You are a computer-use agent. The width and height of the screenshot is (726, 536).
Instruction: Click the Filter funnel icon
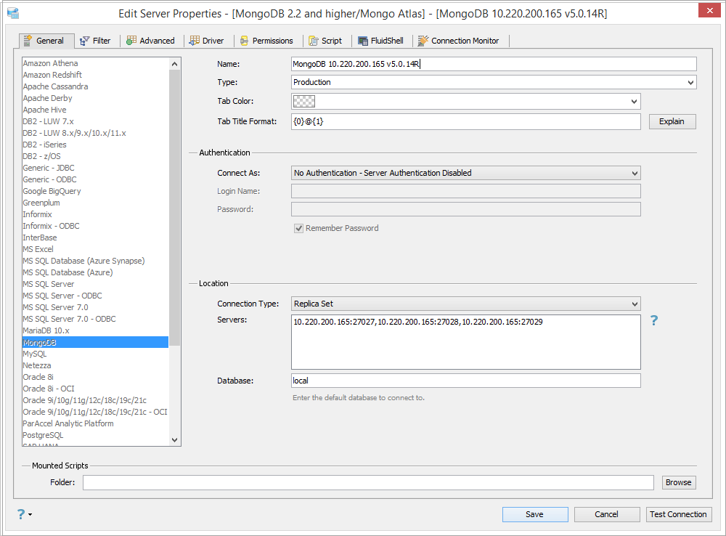click(x=84, y=41)
